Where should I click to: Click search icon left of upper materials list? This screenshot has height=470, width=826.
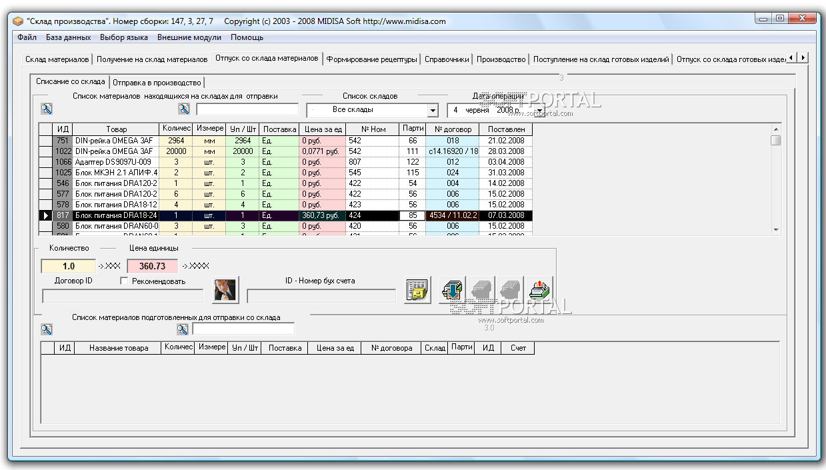(47, 109)
